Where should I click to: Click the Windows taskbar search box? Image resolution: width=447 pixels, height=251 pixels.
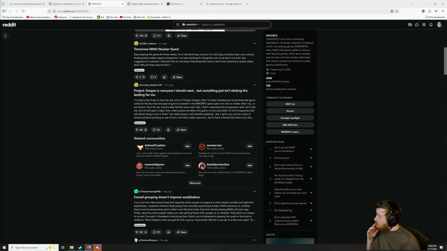[33, 248]
